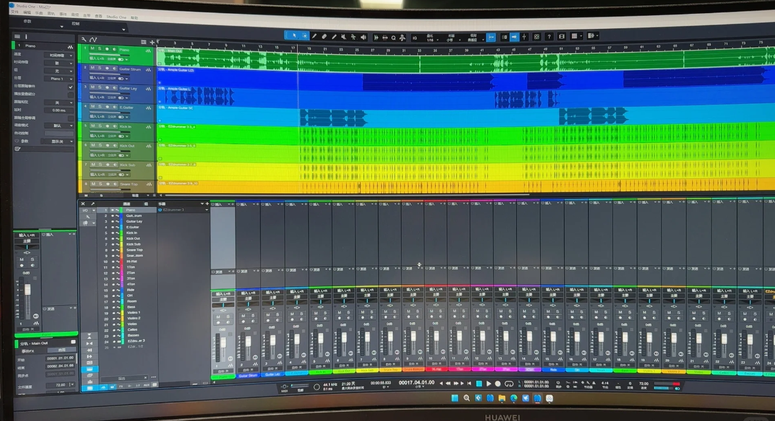The image size is (775, 421).
Task: Close the mixer console with X
Action: 83,204
